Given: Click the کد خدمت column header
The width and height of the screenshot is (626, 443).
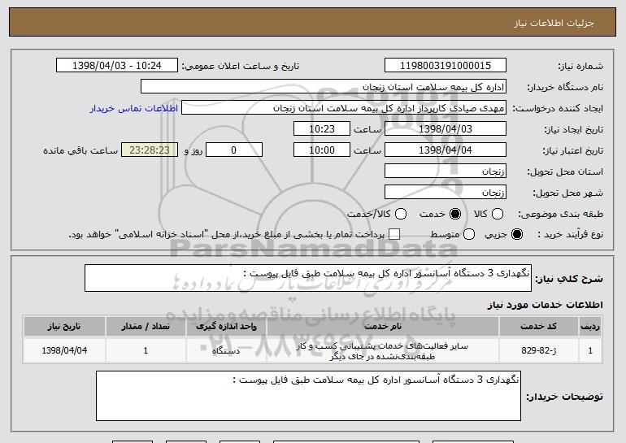Looking at the screenshot, I should 538,327.
